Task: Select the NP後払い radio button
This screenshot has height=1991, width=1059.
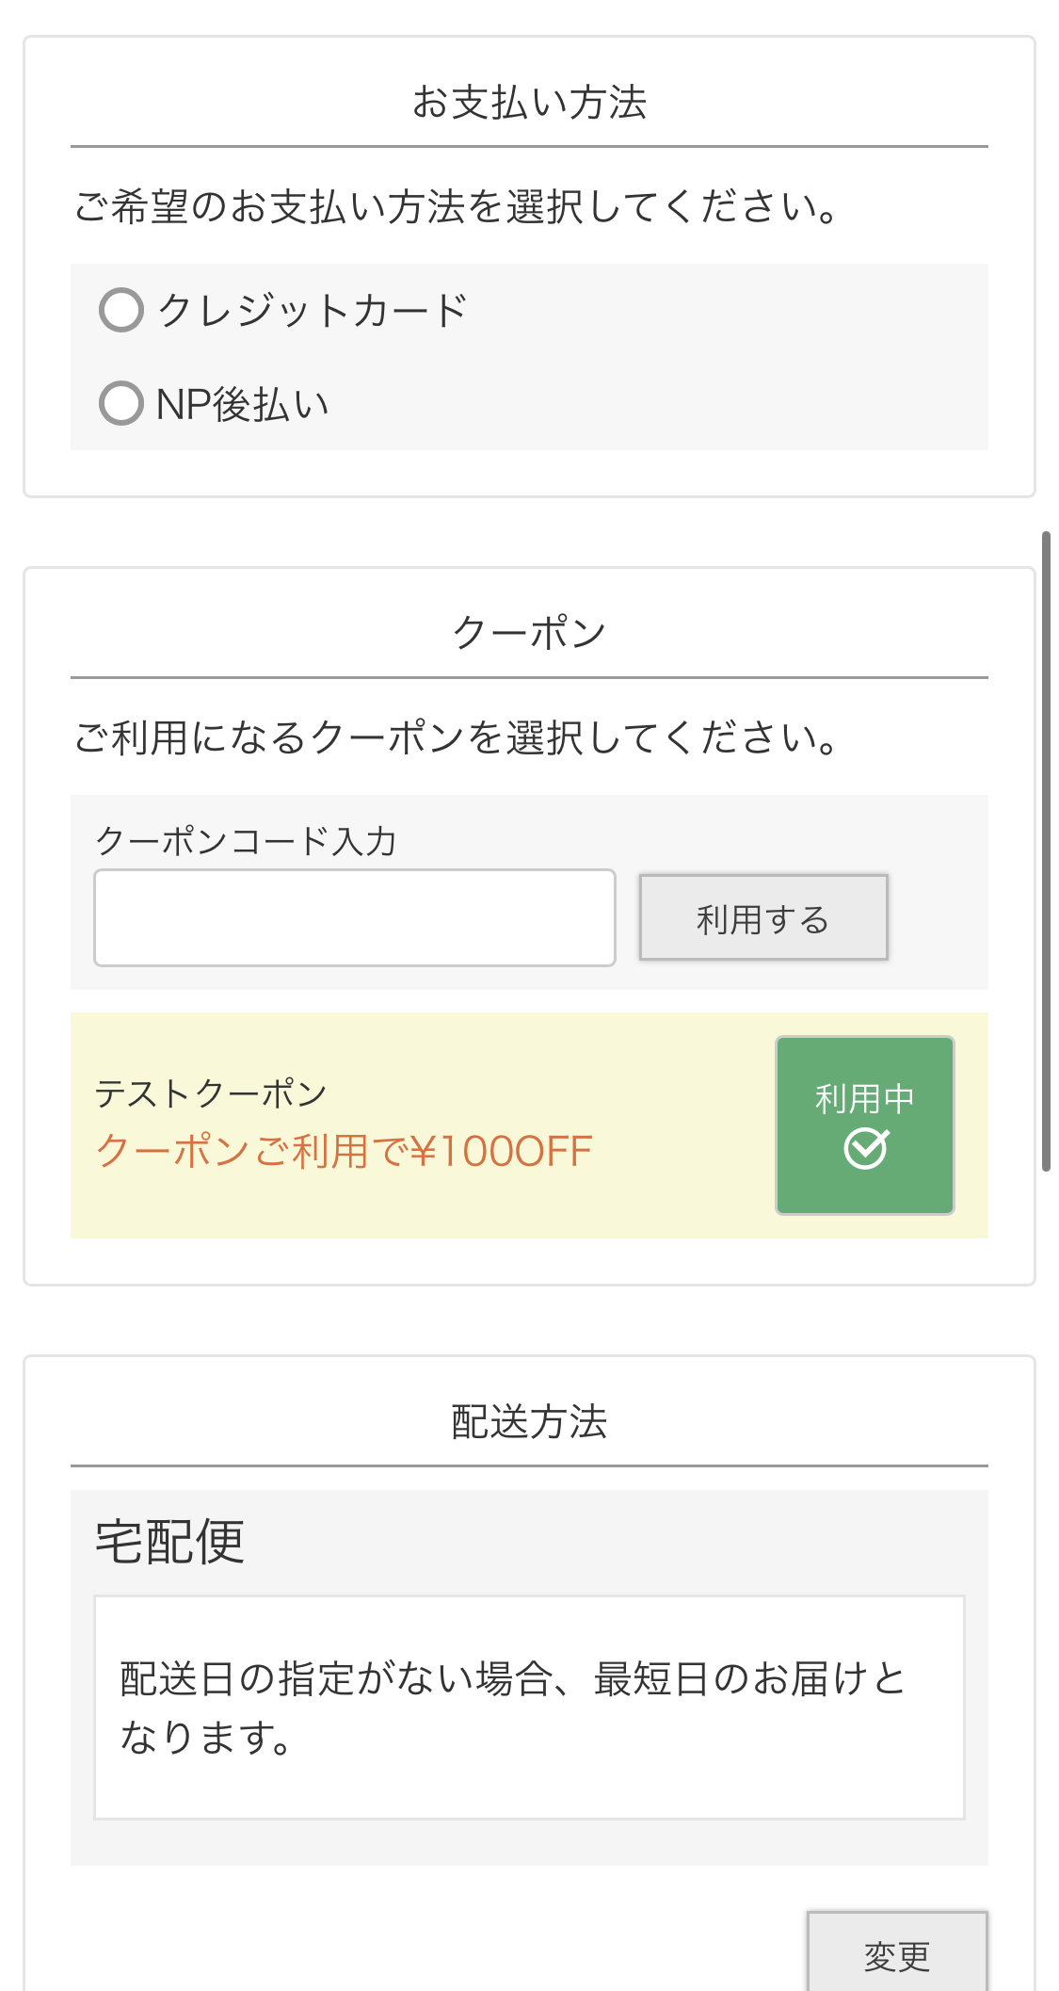Action: 121,403
